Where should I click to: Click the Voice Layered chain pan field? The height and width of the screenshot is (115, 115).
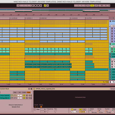coord(20,95)
